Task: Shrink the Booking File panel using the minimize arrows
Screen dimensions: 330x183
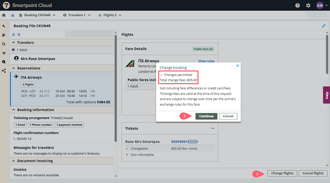Action: (x=324, y=26)
